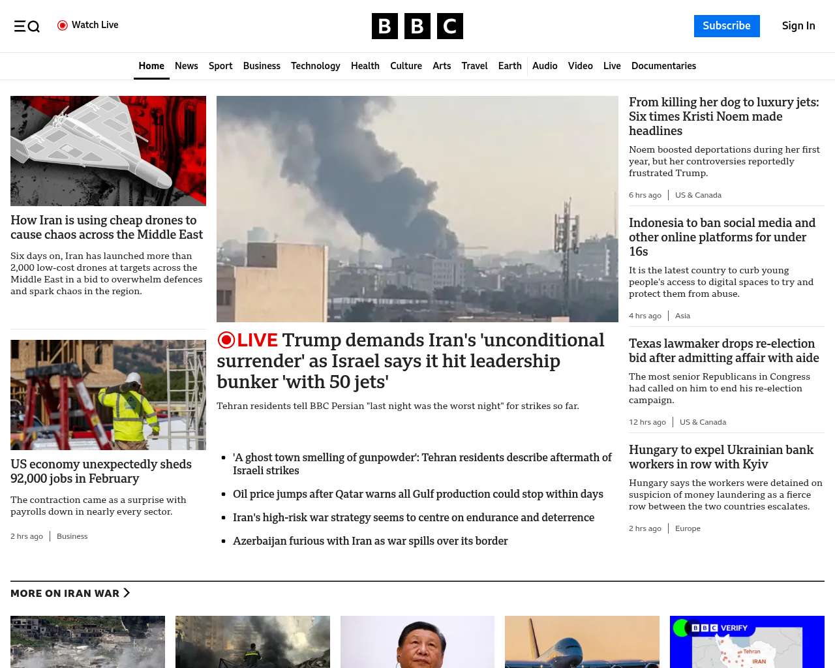This screenshot has width=835, height=668.
Task: Click the '4 hrs ago' timestamp
Action: (645, 316)
